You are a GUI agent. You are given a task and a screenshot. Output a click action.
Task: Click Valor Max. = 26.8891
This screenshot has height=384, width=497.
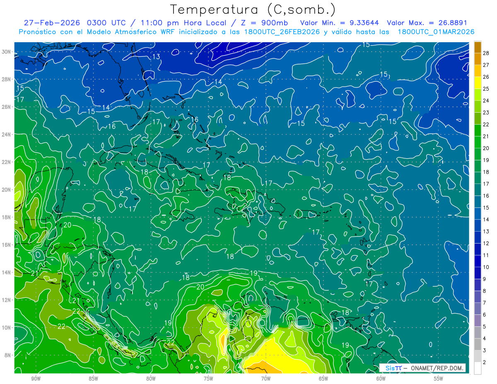point(427,23)
